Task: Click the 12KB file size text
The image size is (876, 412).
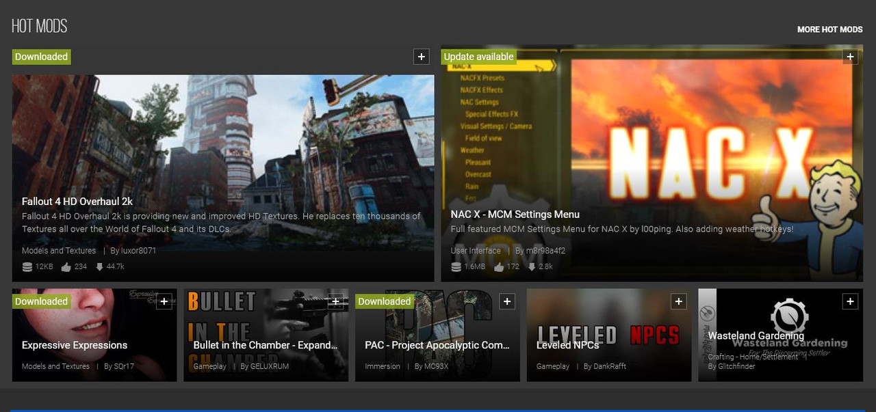Action: click(44, 267)
